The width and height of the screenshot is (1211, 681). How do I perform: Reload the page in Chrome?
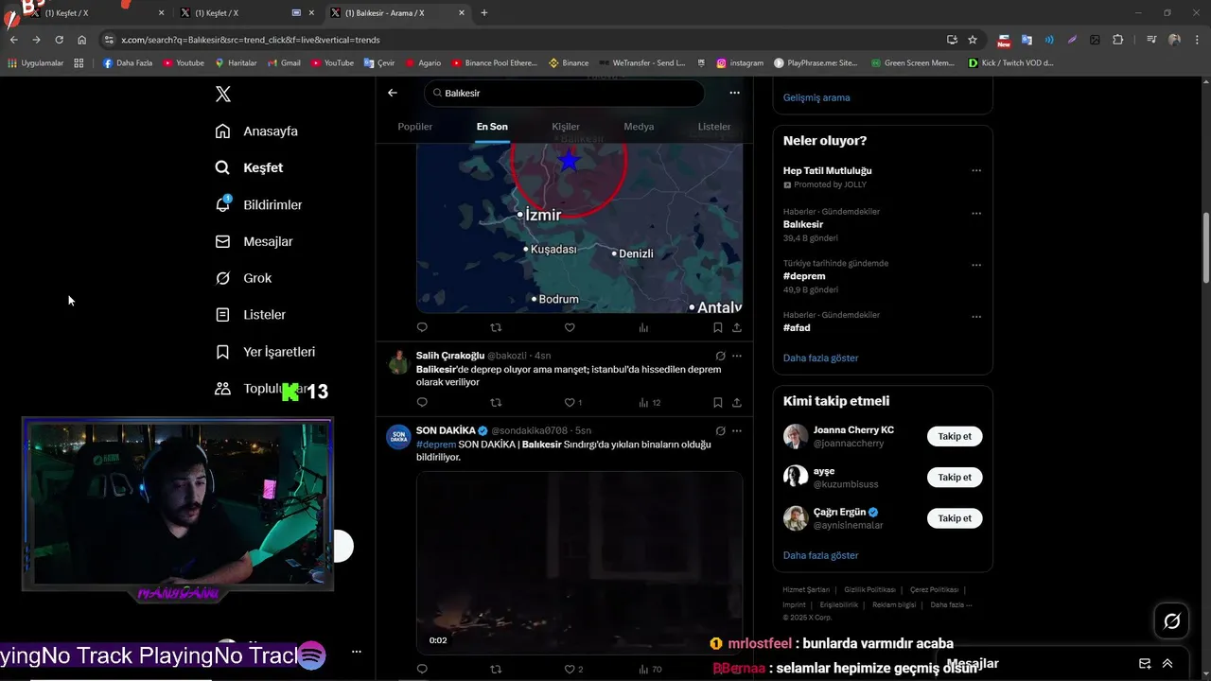(59, 40)
